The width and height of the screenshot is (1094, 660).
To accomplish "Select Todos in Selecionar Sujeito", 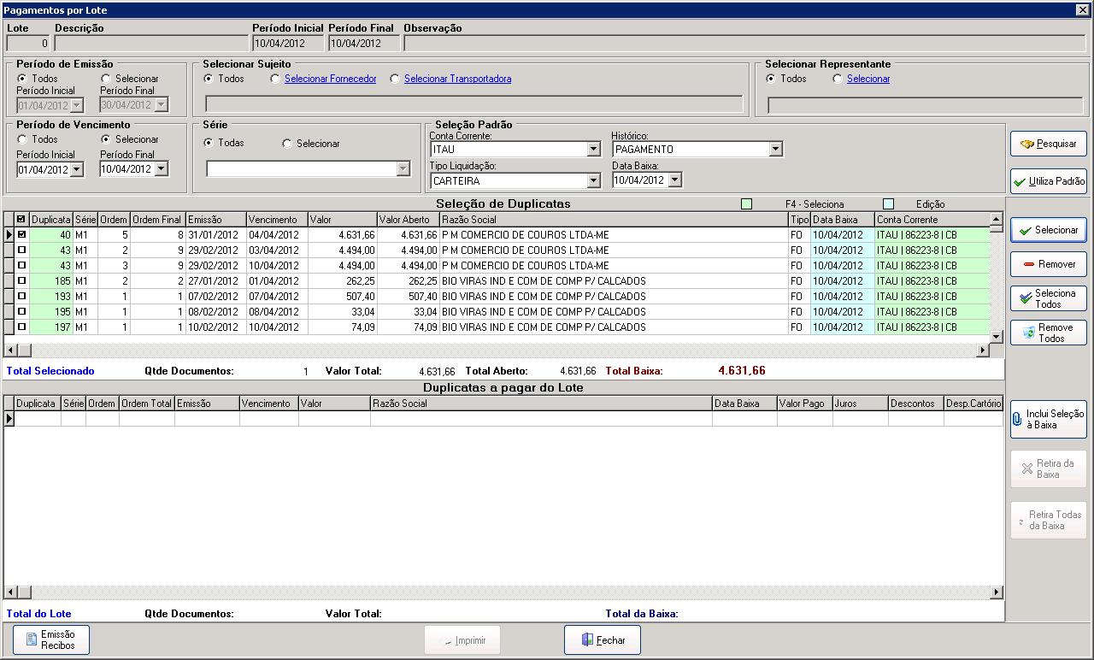I will point(209,79).
